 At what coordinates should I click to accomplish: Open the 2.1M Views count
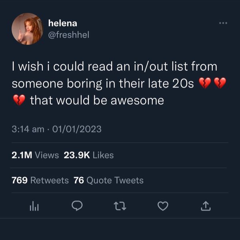tap(35, 155)
